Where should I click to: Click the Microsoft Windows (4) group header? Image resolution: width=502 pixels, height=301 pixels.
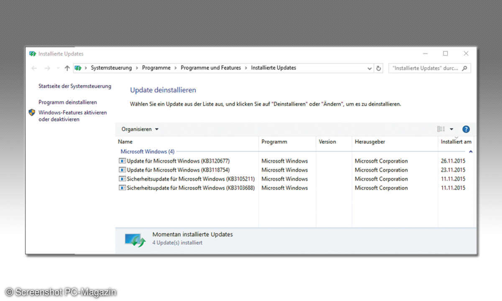(148, 151)
